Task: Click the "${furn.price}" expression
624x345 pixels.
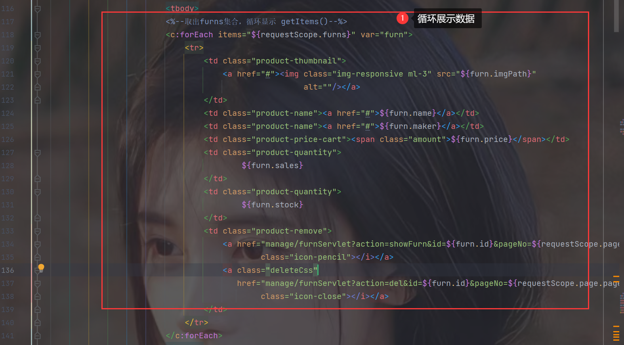Action: (481, 140)
